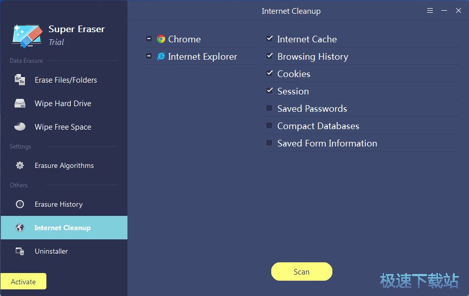Switch to the Internet Cleanup section
Image resolution: width=469 pixels, height=296 pixels.
[61, 228]
